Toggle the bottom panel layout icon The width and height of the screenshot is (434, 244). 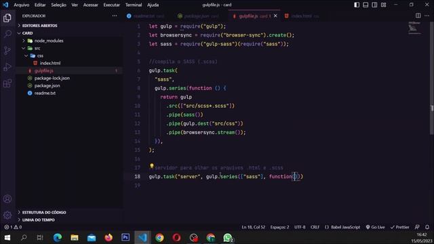click(x=366, y=5)
